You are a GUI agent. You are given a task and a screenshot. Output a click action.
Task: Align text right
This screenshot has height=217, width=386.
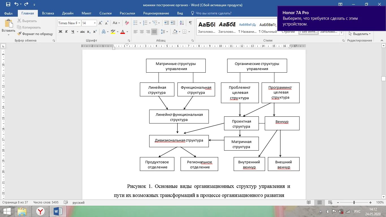tap(148, 32)
